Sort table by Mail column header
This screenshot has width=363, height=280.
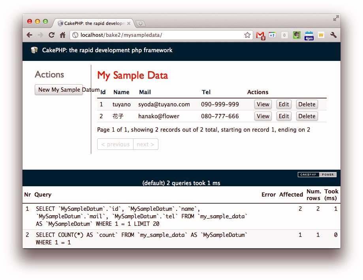coord(145,92)
